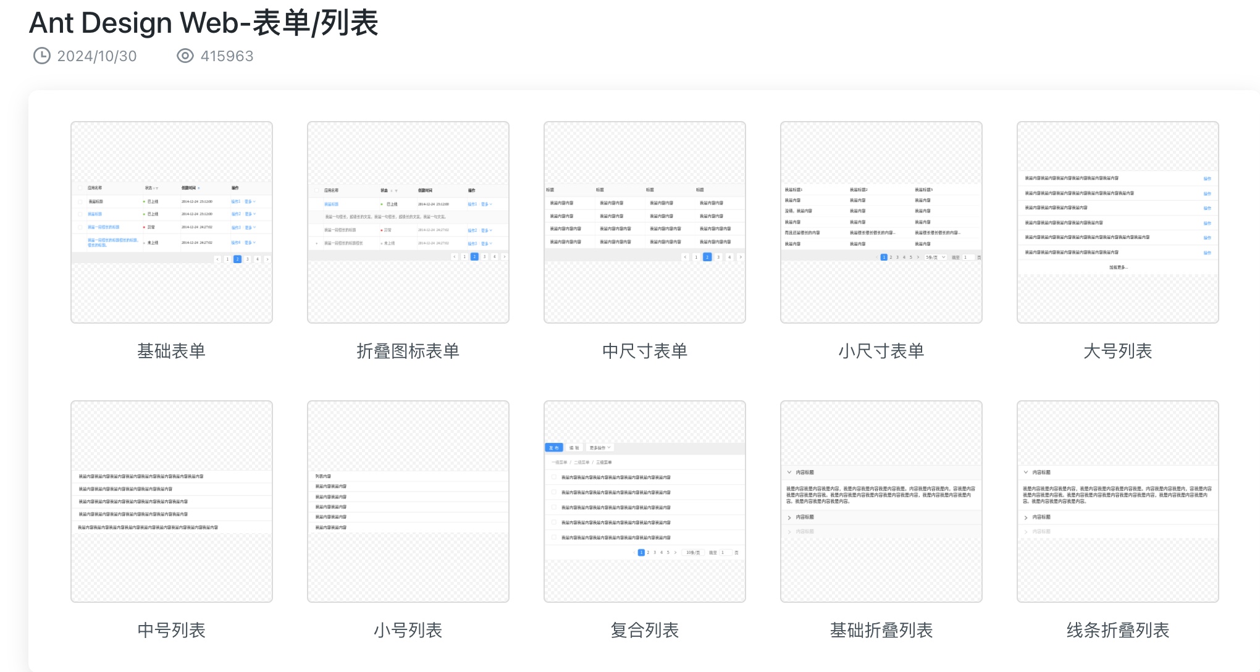Open the 小尺寸表单 thumbnail preview
The height and width of the screenshot is (672, 1260).
pyautogui.click(x=881, y=222)
